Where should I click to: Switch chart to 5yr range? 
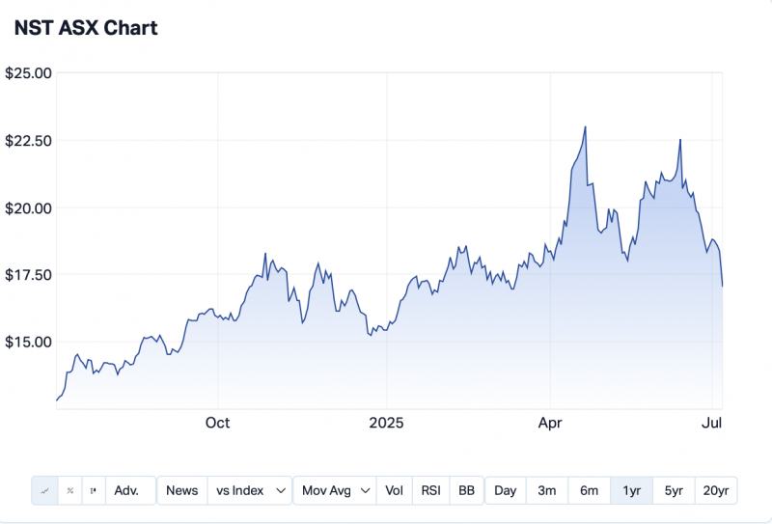(674, 490)
